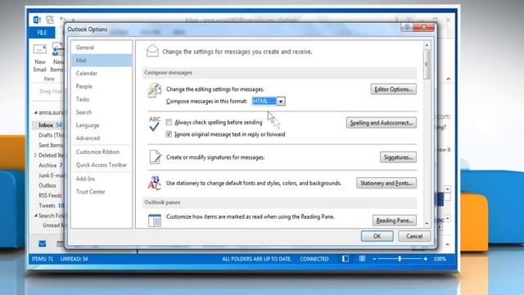
Task: Close the Outlook Options dialog with X
Action: (424, 27)
